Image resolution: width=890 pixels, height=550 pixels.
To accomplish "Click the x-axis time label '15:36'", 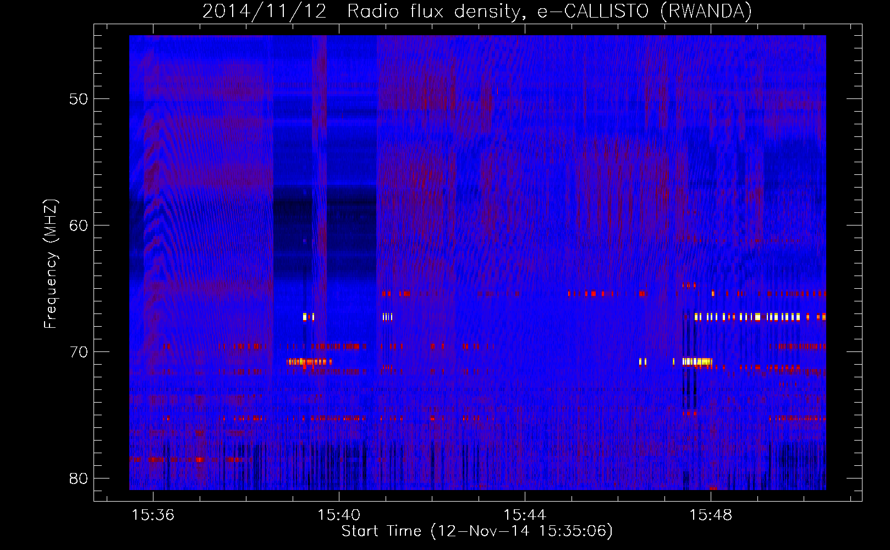I will click(x=153, y=515).
